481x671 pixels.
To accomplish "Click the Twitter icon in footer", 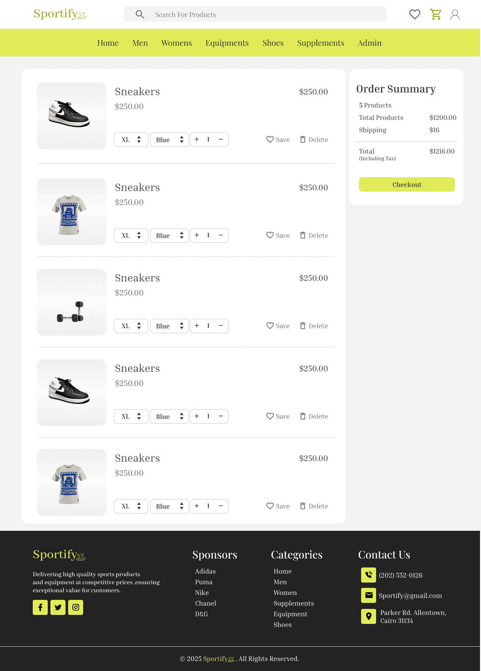I will 58,607.
